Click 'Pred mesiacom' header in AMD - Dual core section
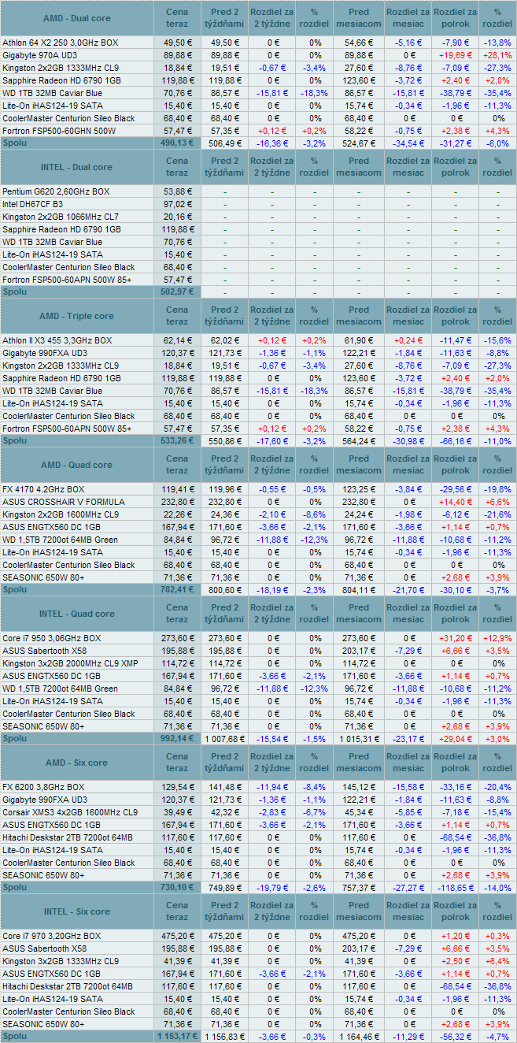 point(359,18)
